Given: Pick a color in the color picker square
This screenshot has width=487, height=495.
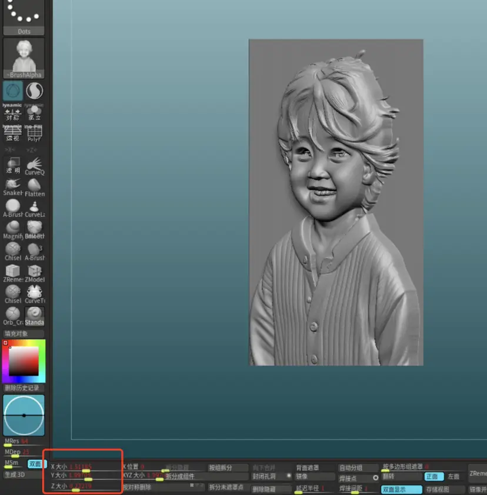Looking at the screenshot, I should [24, 360].
